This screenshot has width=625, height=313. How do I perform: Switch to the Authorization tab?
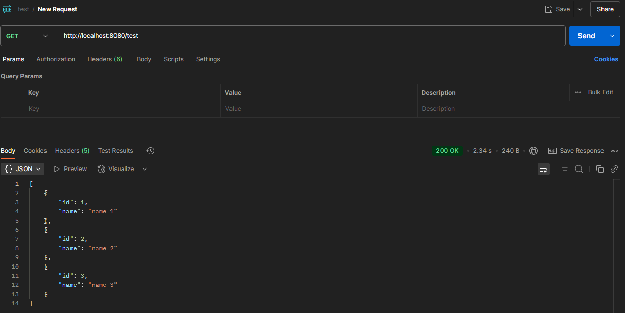click(x=56, y=59)
